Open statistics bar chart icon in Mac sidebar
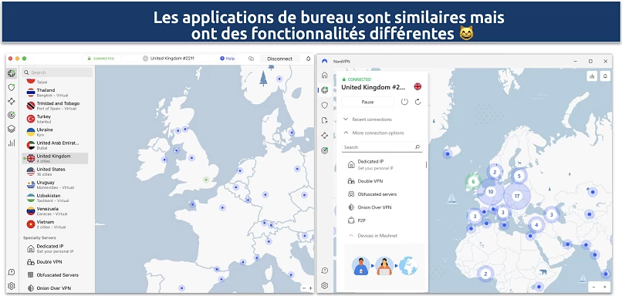This screenshot has width=622, height=296. tap(12, 143)
